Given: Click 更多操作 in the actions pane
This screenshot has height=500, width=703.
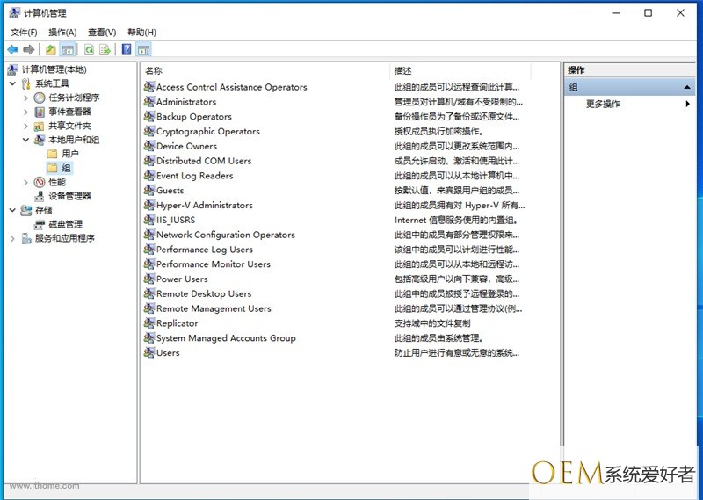Looking at the screenshot, I should [x=603, y=104].
